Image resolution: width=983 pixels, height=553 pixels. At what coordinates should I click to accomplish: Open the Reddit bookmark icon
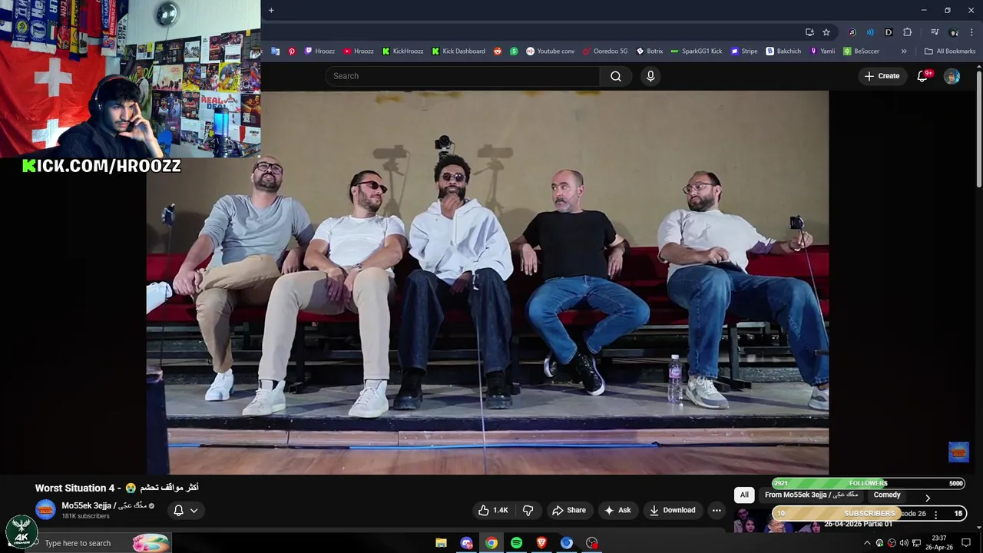pos(498,51)
